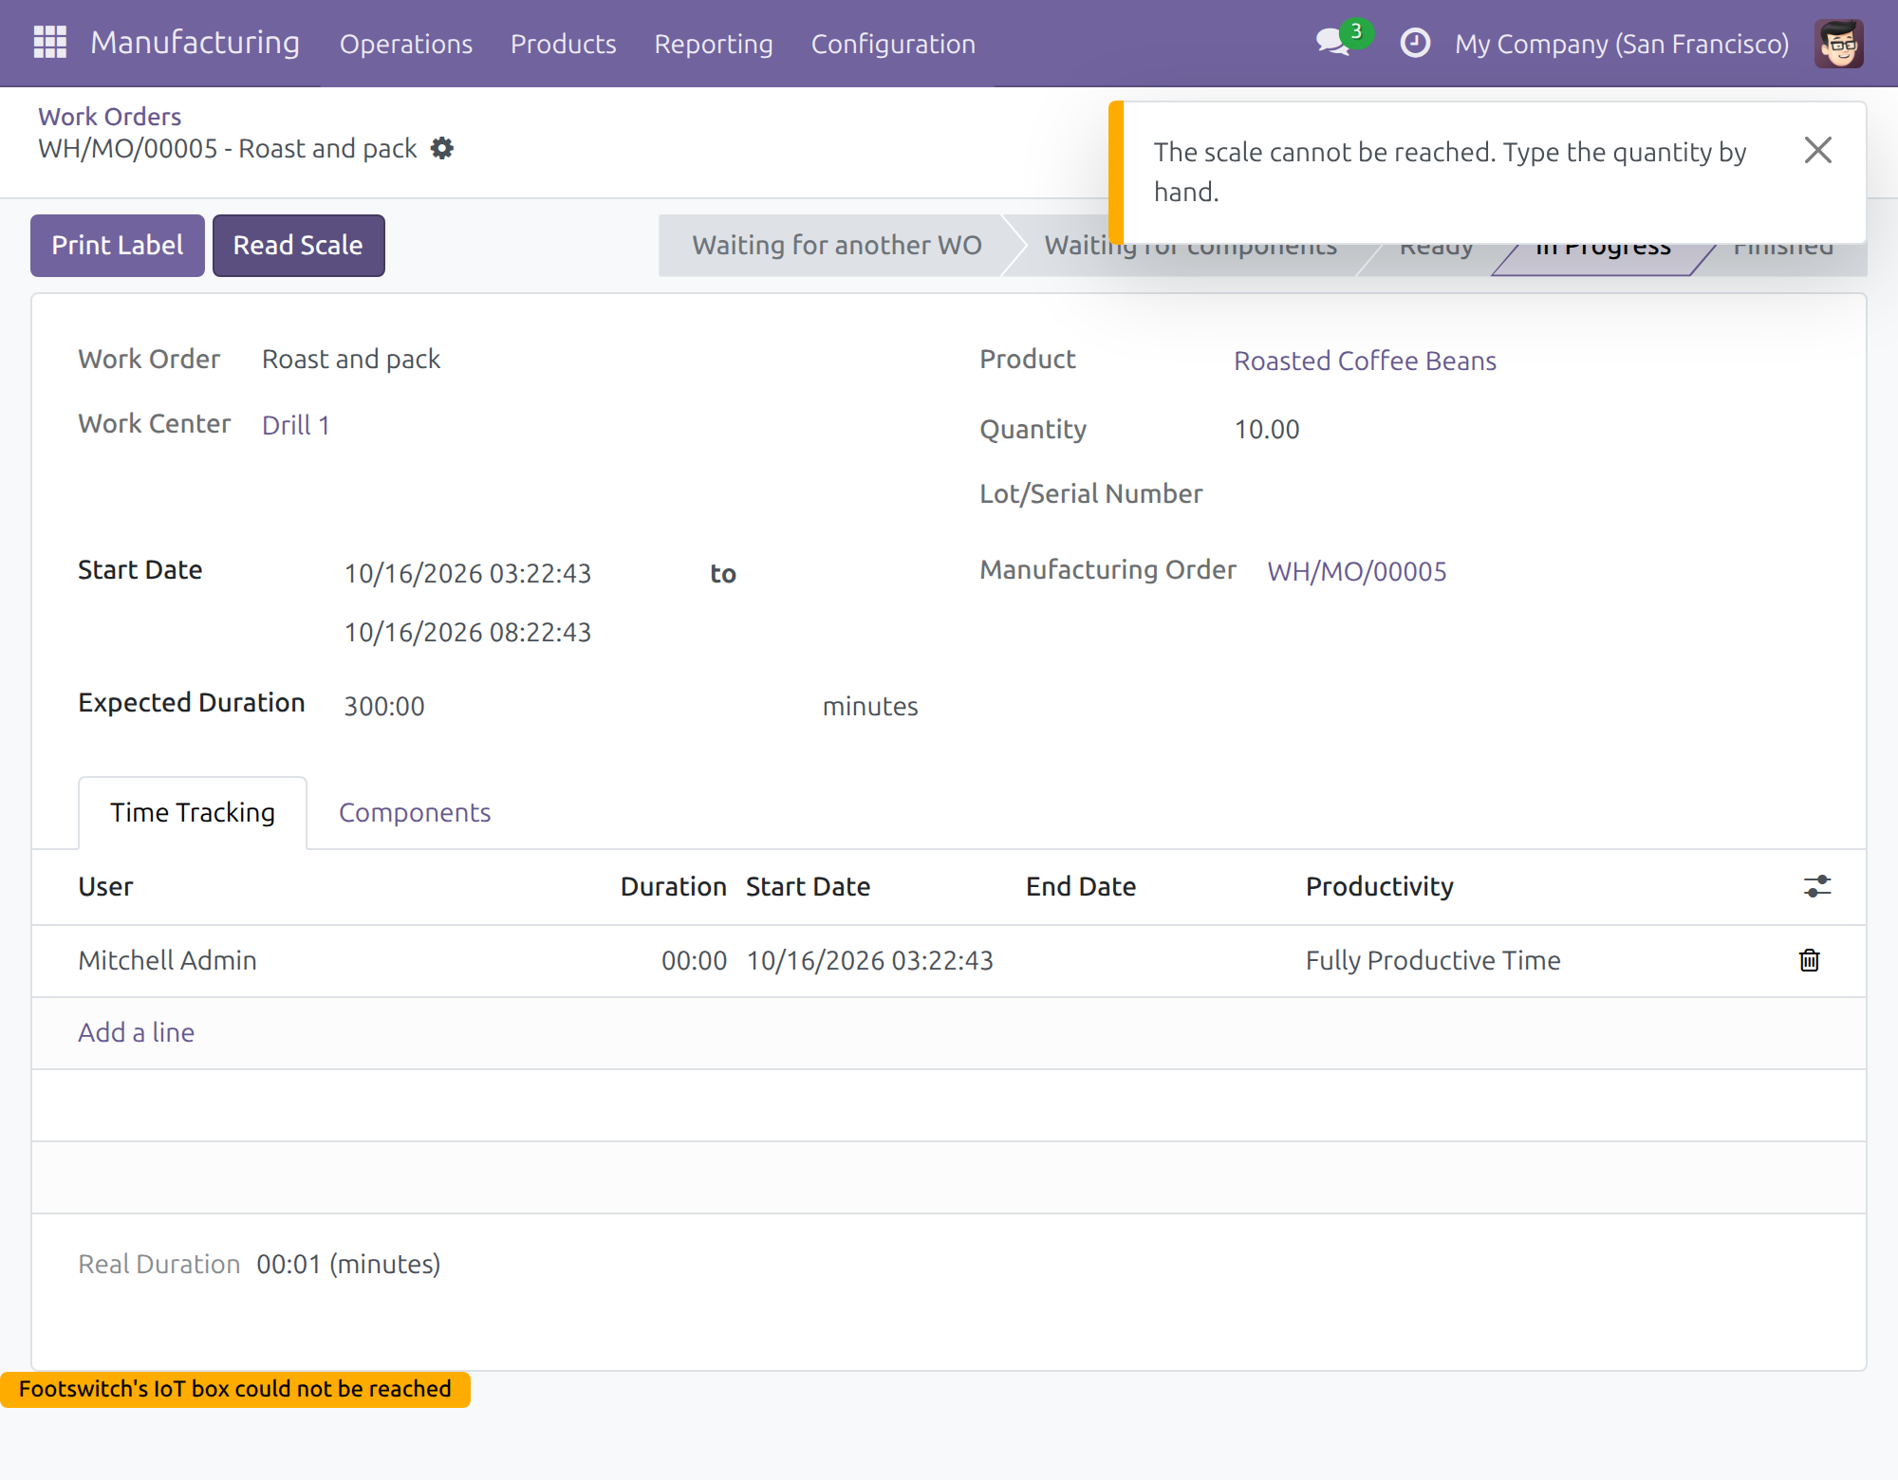Click the gear action icon beside title
1898x1480 pixels.
point(442,149)
